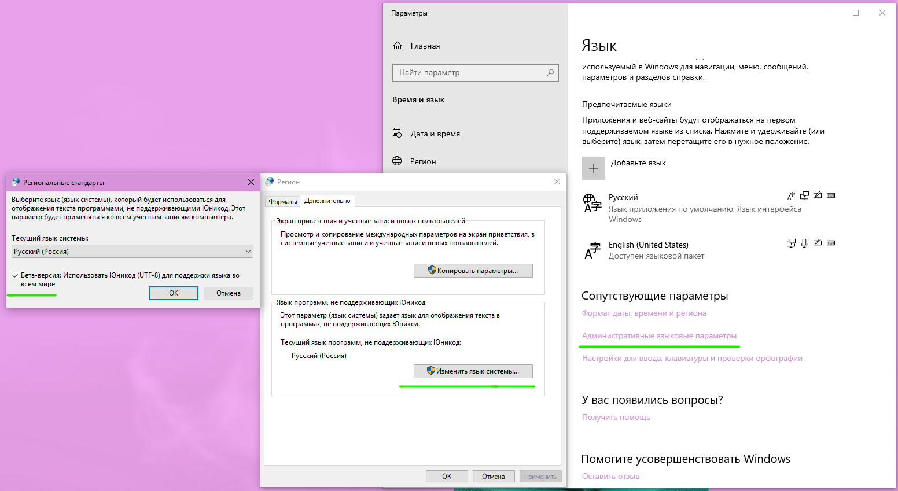Click the Язык page title

tap(599, 46)
